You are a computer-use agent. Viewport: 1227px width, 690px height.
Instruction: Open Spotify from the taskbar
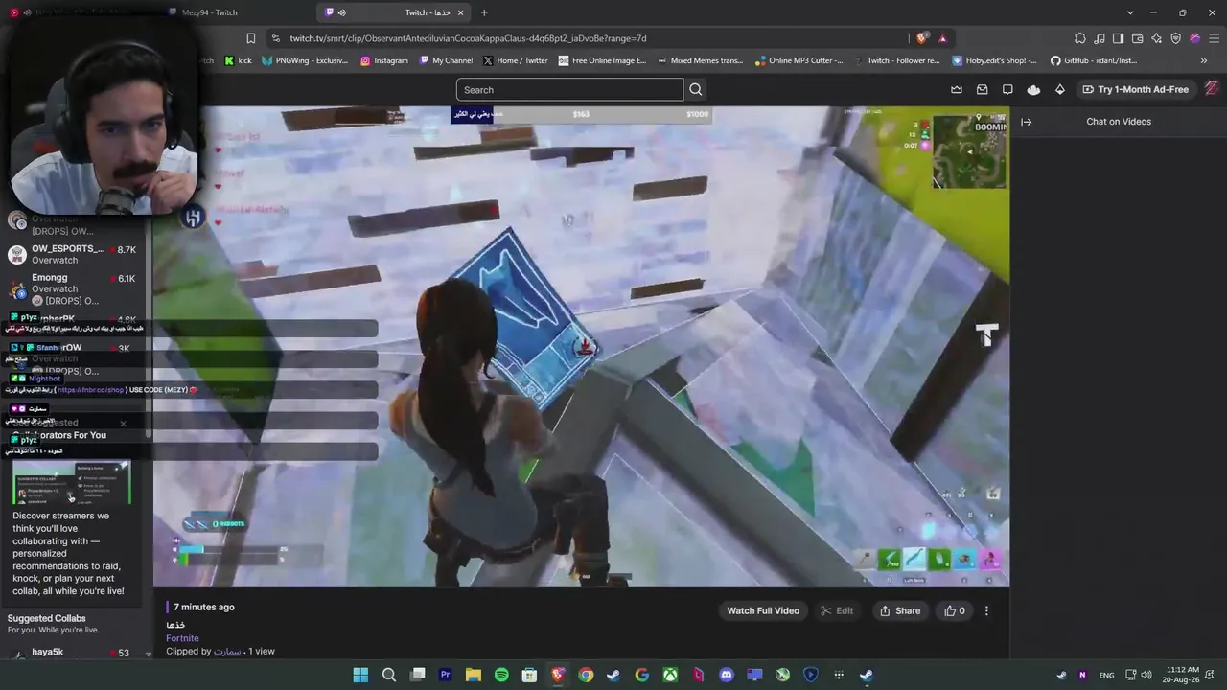501,675
